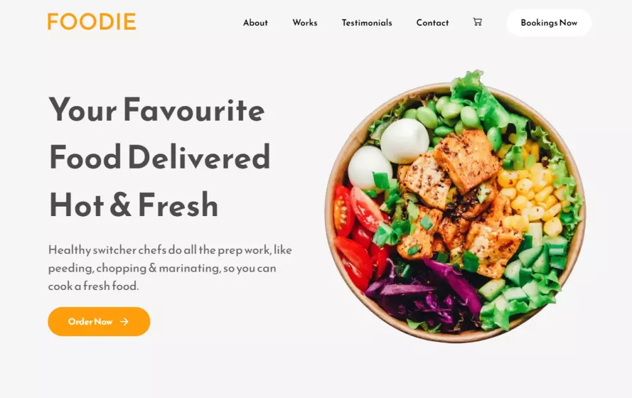Image resolution: width=632 pixels, height=398 pixels.
Task: Open the Contact nav link
Action: 432,23
